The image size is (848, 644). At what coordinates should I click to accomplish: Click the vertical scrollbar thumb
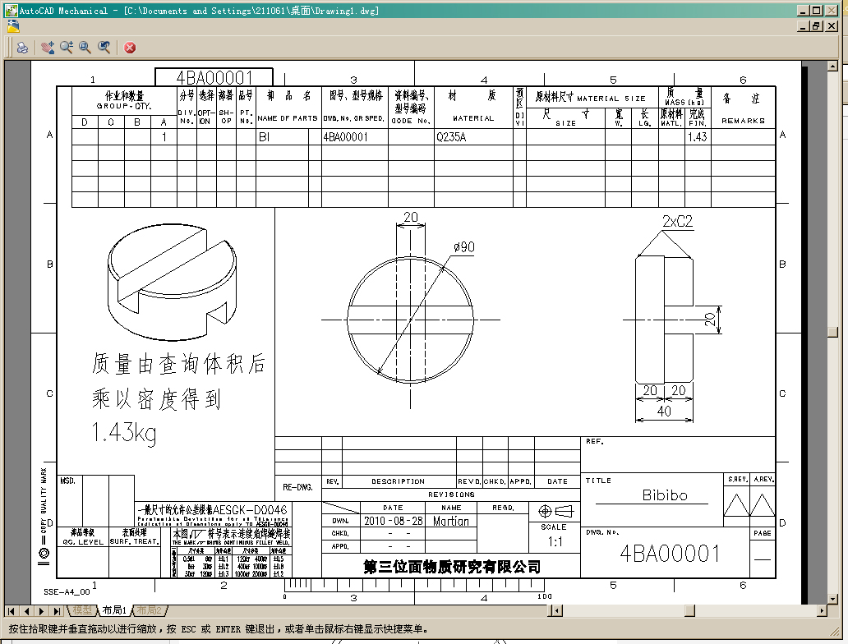pyautogui.click(x=833, y=332)
